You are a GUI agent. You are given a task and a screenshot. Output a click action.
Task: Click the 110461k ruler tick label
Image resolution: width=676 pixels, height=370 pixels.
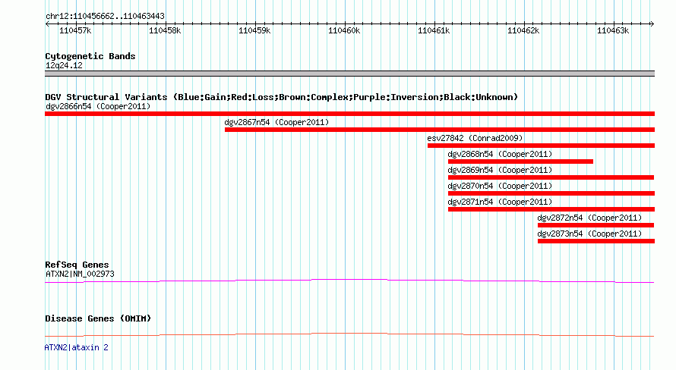434,30
